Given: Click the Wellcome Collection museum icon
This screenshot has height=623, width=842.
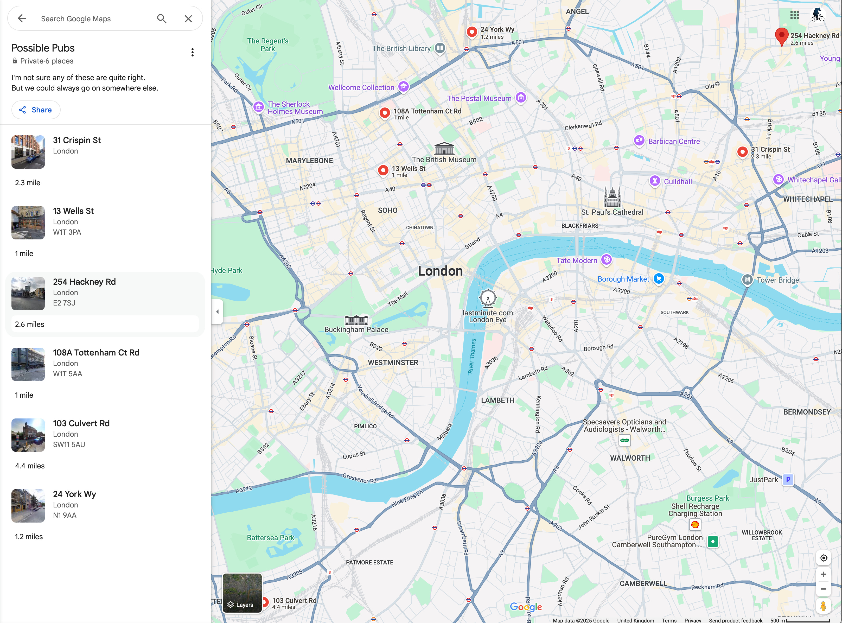Looking at the screenshot, I should [x=404, y=87].
